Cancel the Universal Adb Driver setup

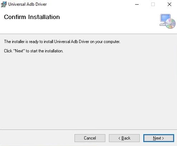pyautogui.click(x=90, y=138)
